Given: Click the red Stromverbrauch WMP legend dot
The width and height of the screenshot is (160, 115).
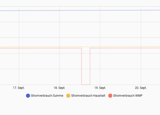Looking at the screenshot, I should pyautogui.click(x=110, y=96).
